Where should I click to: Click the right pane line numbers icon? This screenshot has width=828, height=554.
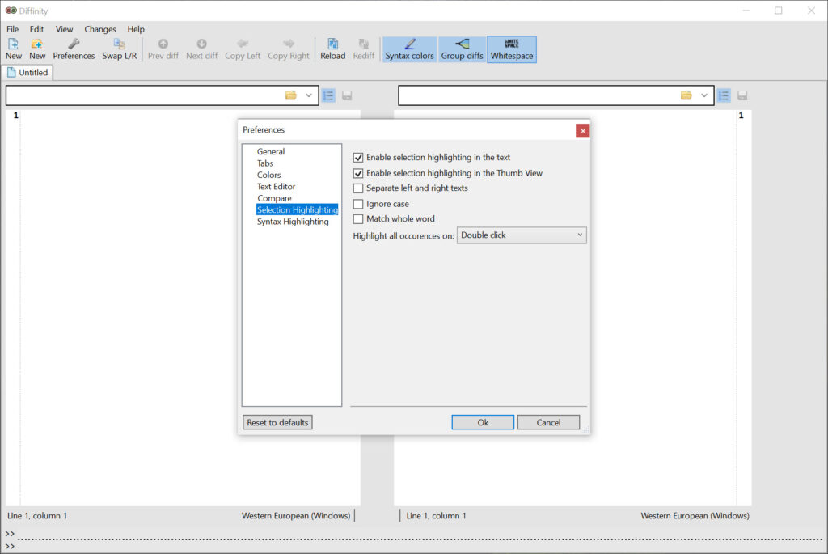coord(724,95)
